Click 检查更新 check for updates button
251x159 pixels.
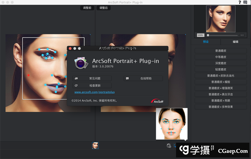tap(92, 85)
